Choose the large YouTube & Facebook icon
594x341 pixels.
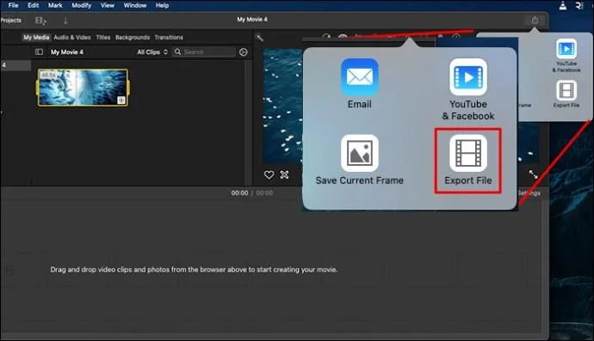[x=468, y=77]
